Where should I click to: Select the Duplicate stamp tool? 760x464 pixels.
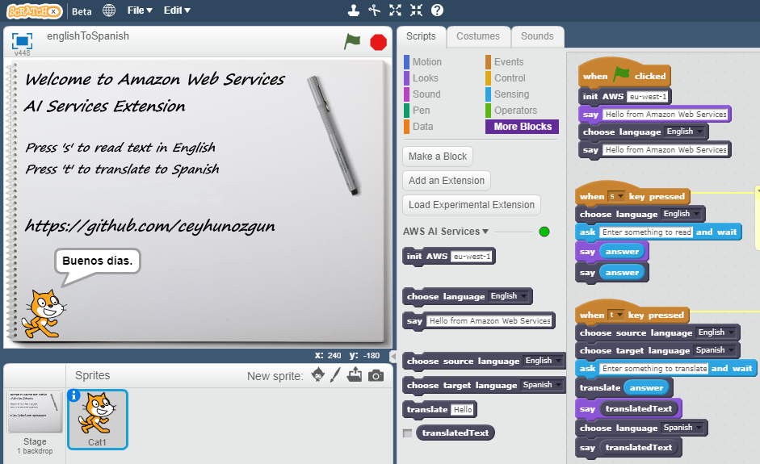pyautogui.click(x=354, y=10)
